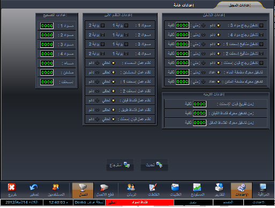Switch to إعدادات عامة tab
Viewport: 275px width, 208px height.
click(x=183, y=5)
